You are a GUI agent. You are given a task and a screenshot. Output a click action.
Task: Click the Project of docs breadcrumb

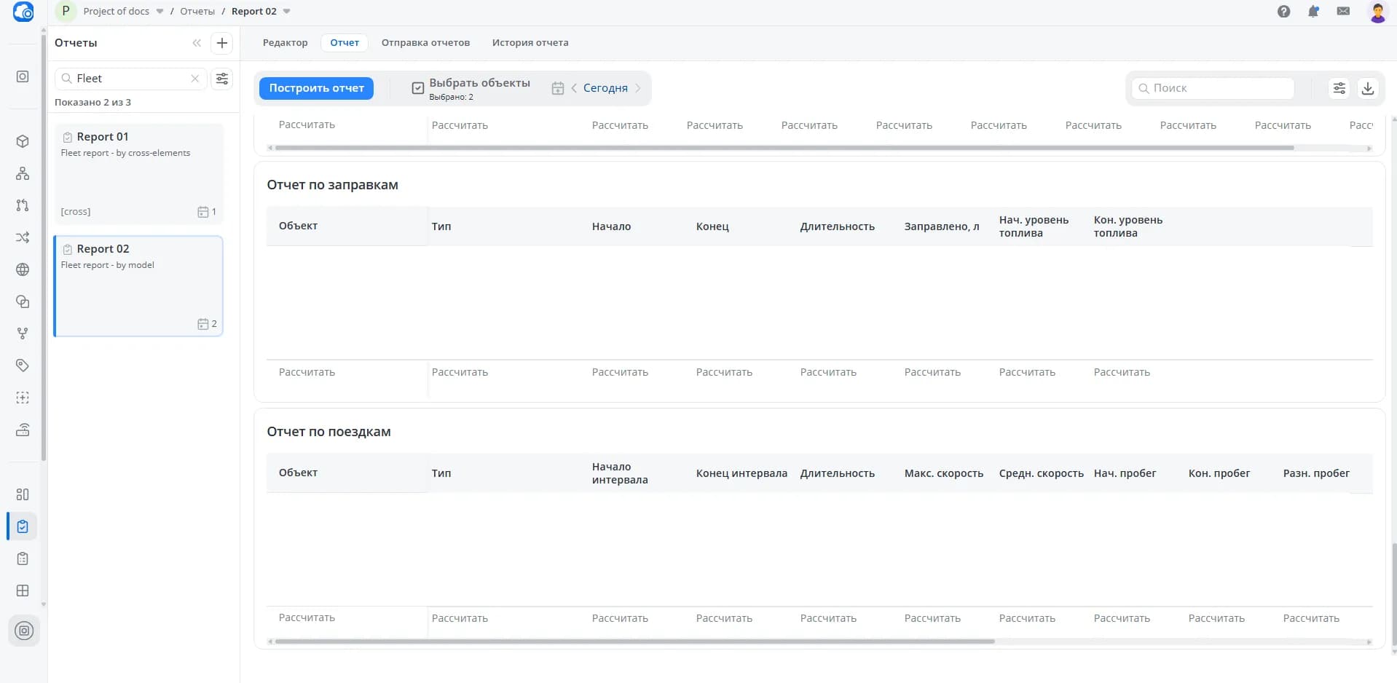tap(116, 12)
